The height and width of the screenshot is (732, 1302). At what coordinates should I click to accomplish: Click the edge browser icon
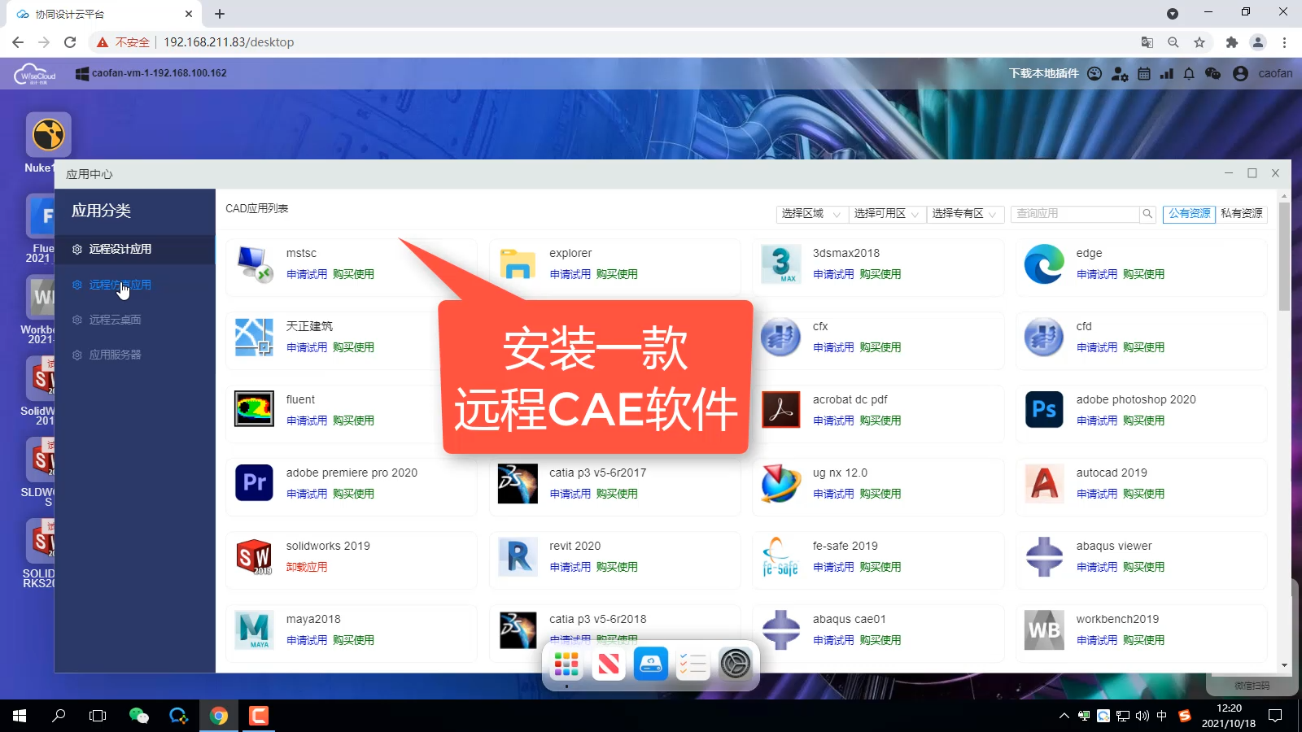coord(1044,264)
